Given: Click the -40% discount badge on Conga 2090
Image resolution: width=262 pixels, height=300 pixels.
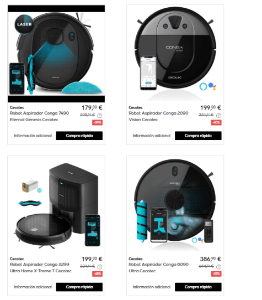Looking at the screenshot, I should 216,122.
